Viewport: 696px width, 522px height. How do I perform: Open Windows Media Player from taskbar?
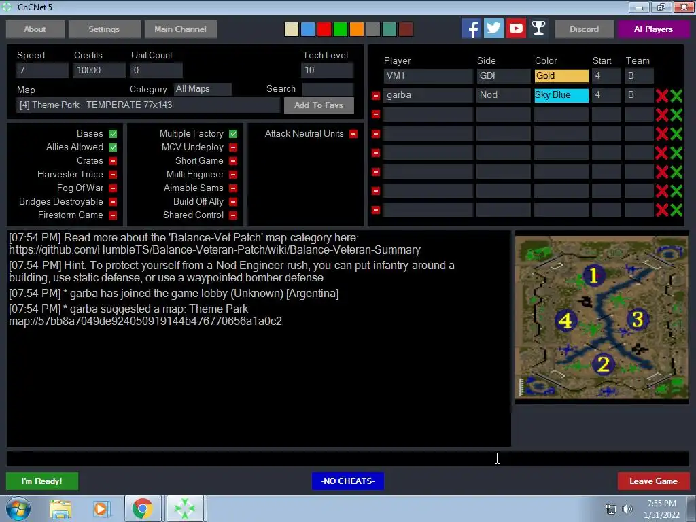coord(101,508)
